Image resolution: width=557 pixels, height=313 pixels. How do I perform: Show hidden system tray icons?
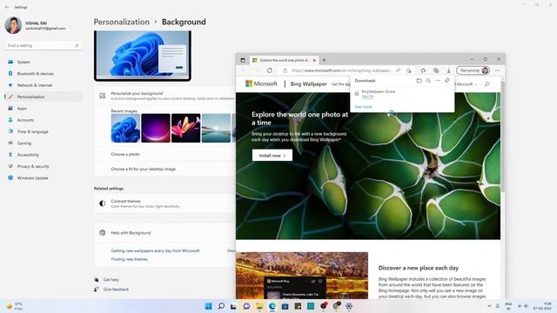[x=489, y=306]
